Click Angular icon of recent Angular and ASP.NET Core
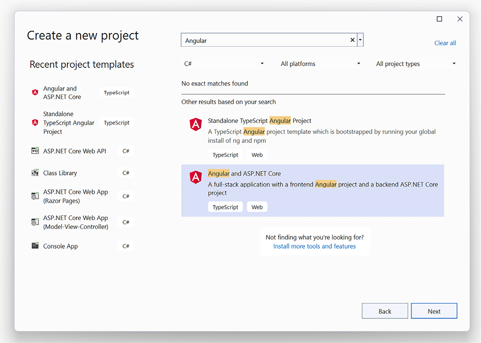Screen dimensions: 481x343 tap(35, 92)
